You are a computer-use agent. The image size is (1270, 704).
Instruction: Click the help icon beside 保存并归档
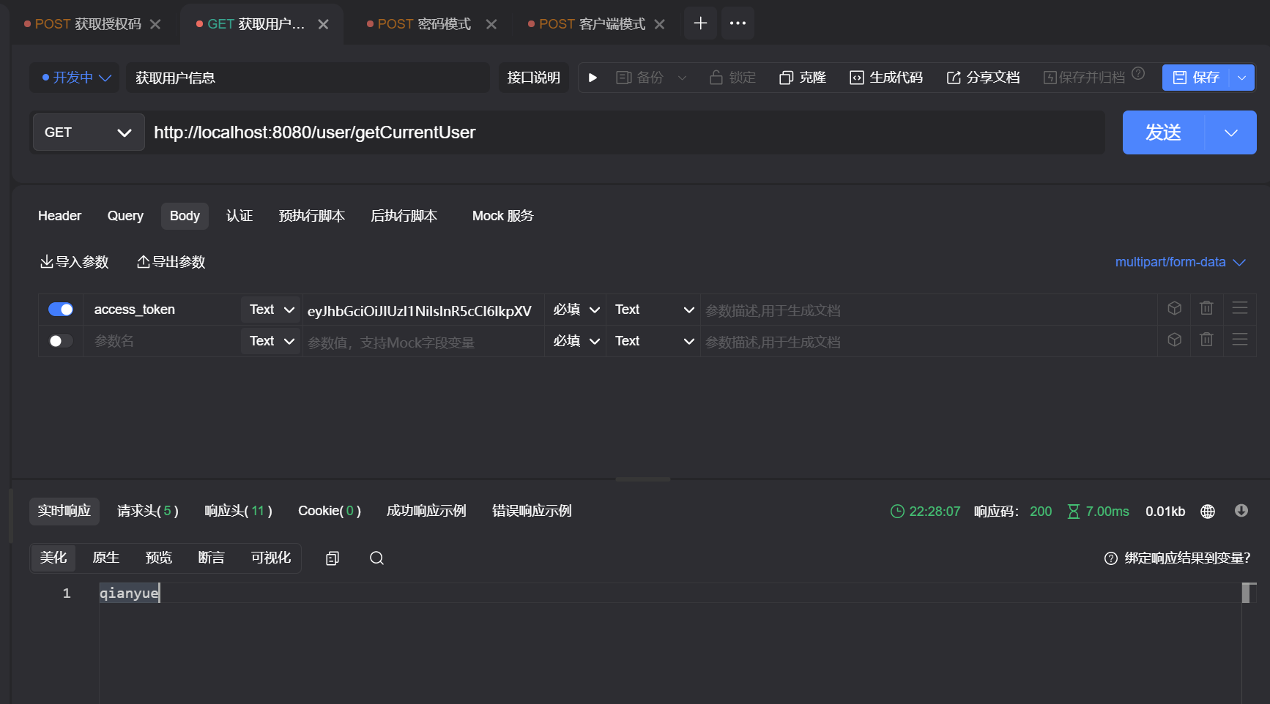1138,73
